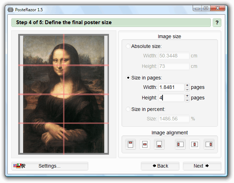Decrease the page height with the minus stepper

click(x=187, y=100)
